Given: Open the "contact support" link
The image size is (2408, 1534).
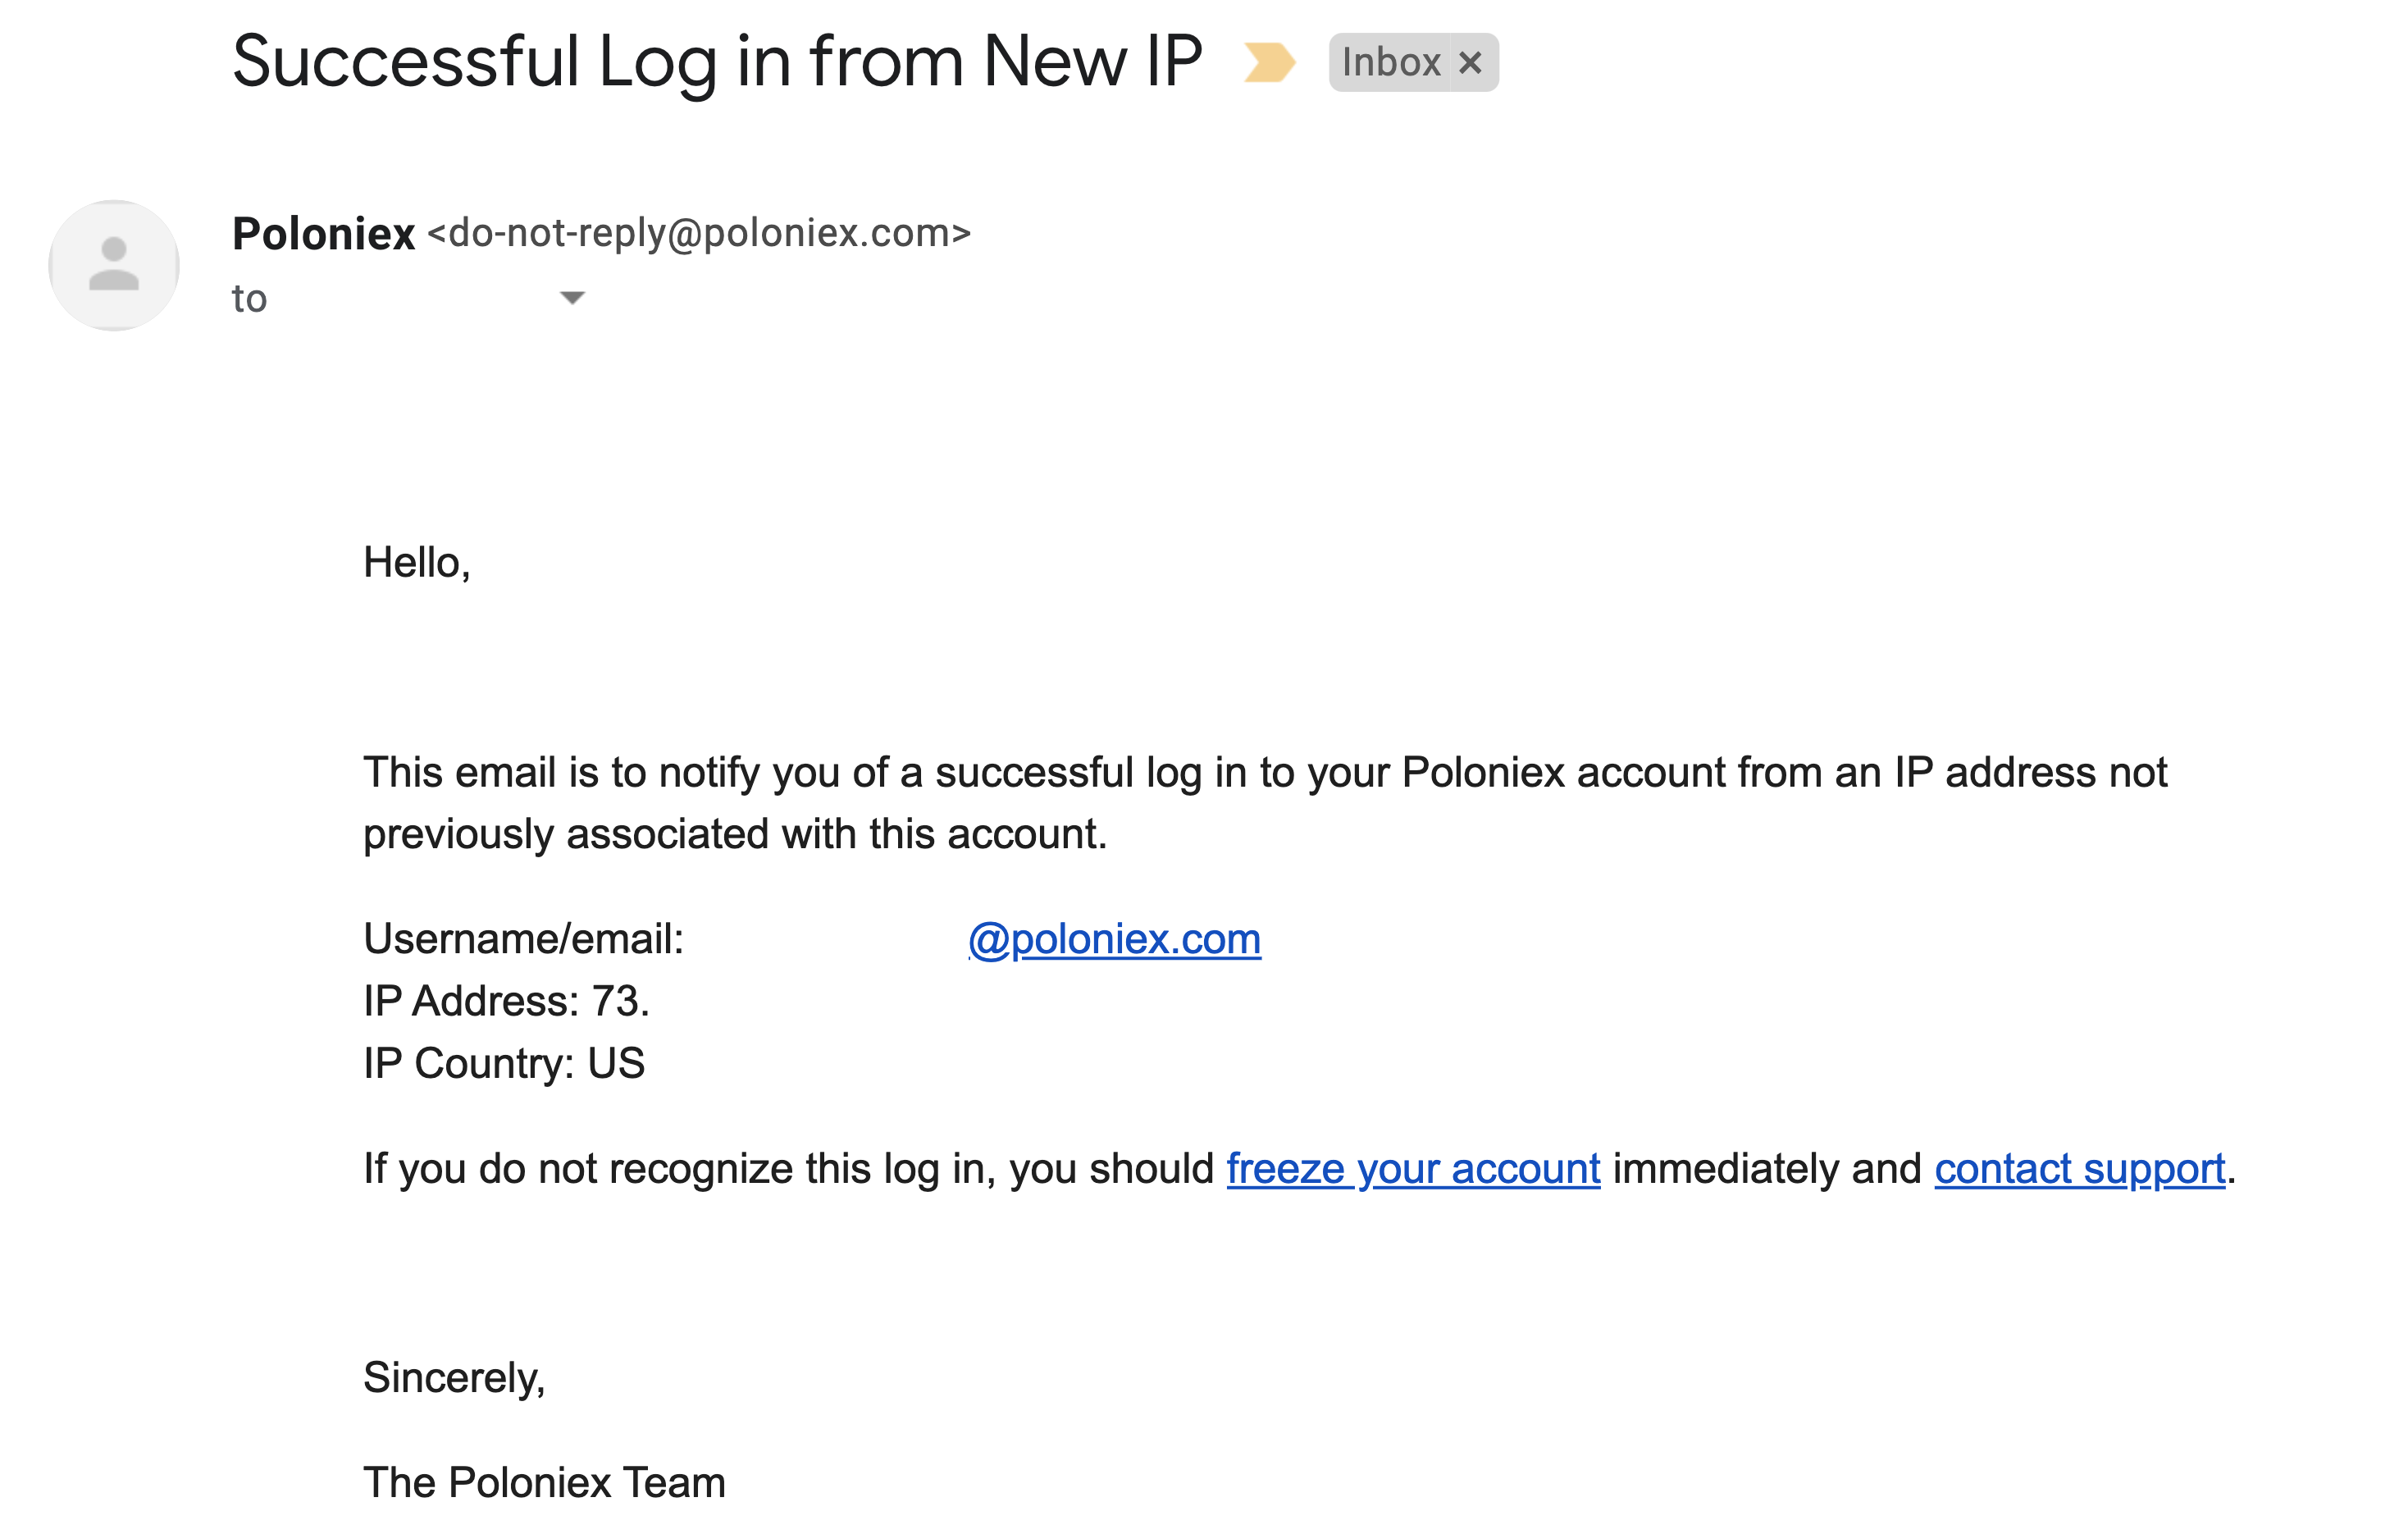Looking at the screenshot, I should click(2080, 1168).
